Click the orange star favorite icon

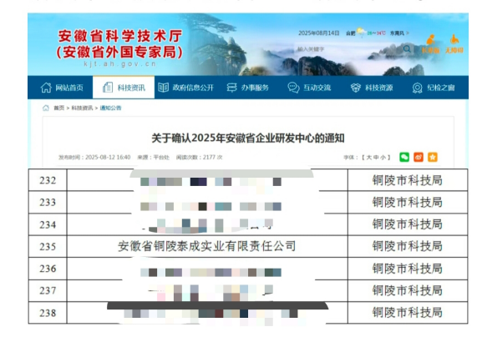[x=433, y=157]
